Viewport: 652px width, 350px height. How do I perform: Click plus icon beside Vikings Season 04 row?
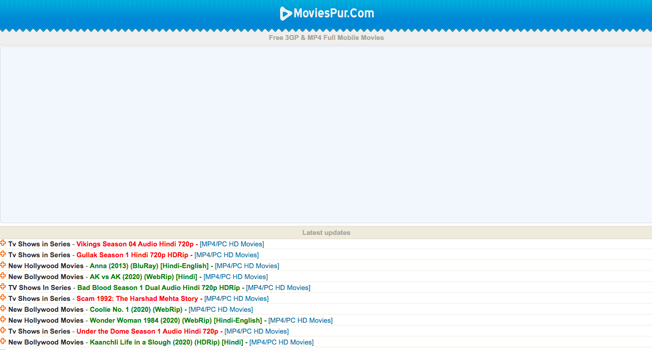point(3,243)
